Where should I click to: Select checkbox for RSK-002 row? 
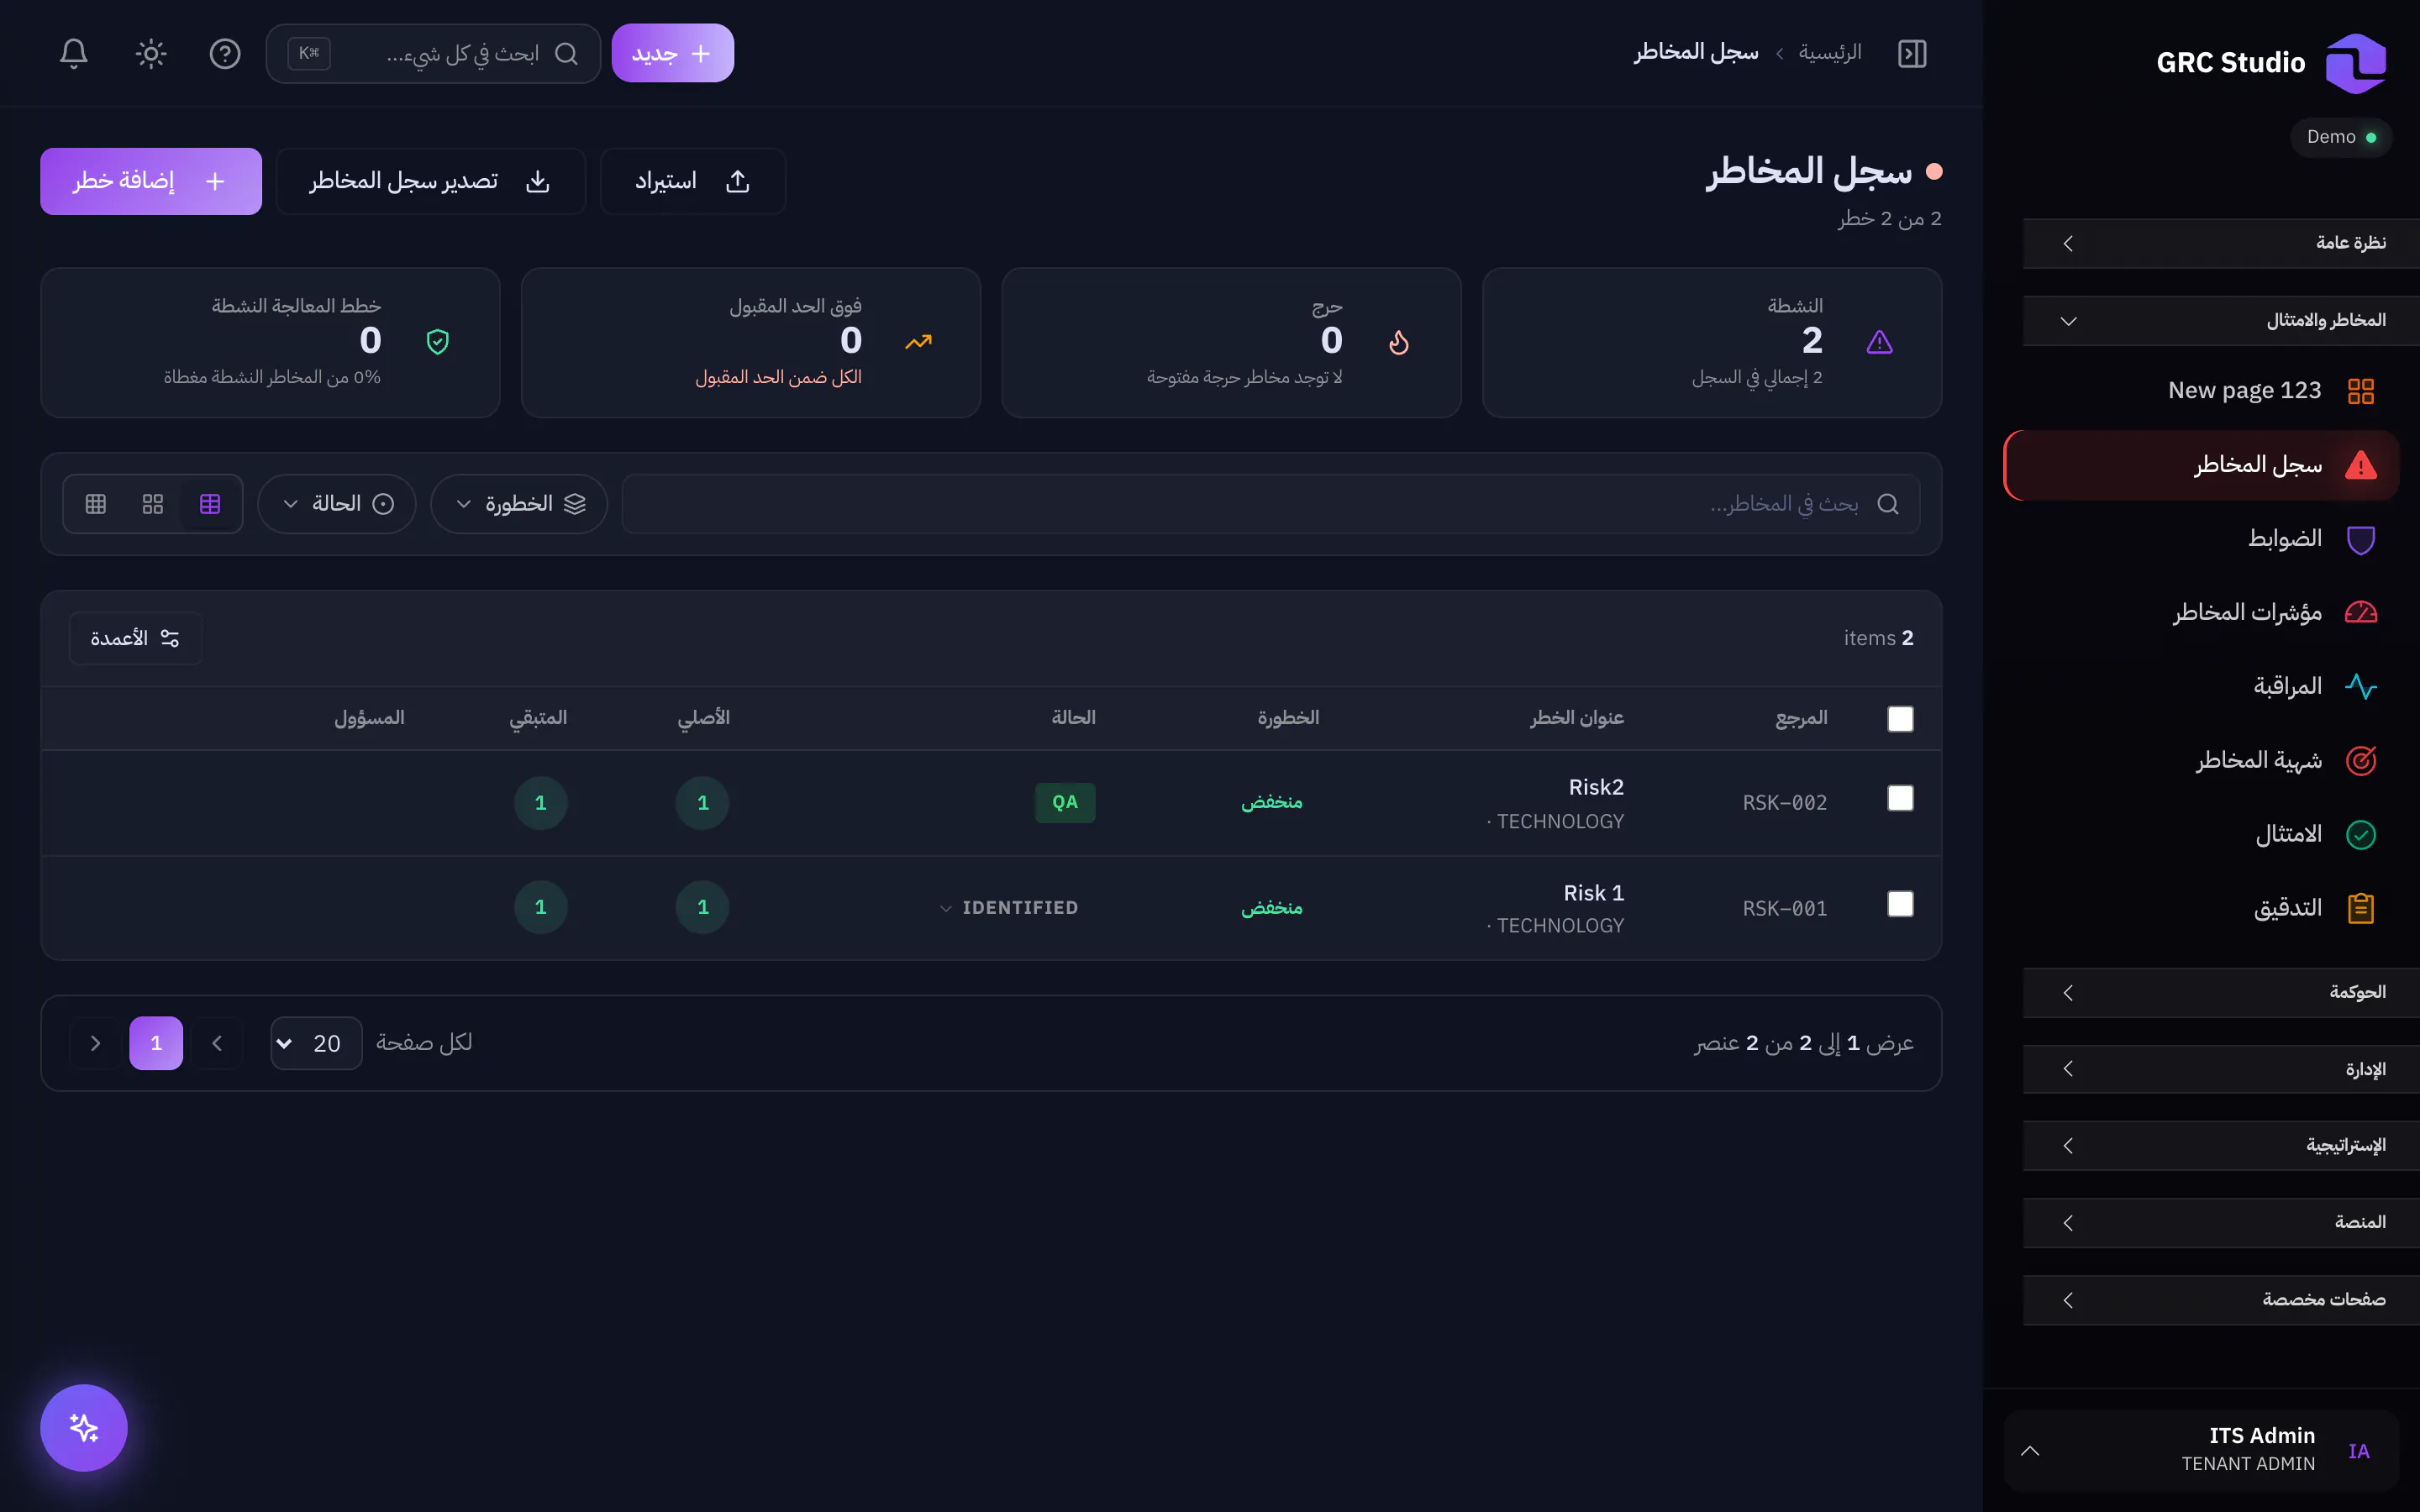1900,798
